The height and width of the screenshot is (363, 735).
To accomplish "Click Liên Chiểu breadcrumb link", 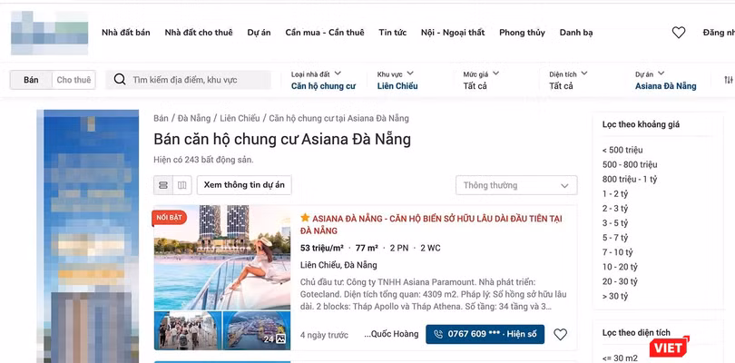I will tap(240, 118).
